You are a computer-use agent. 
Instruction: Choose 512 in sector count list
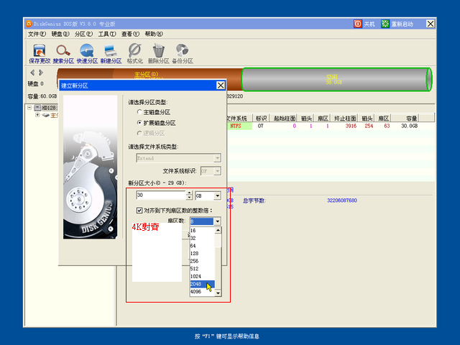203,269
